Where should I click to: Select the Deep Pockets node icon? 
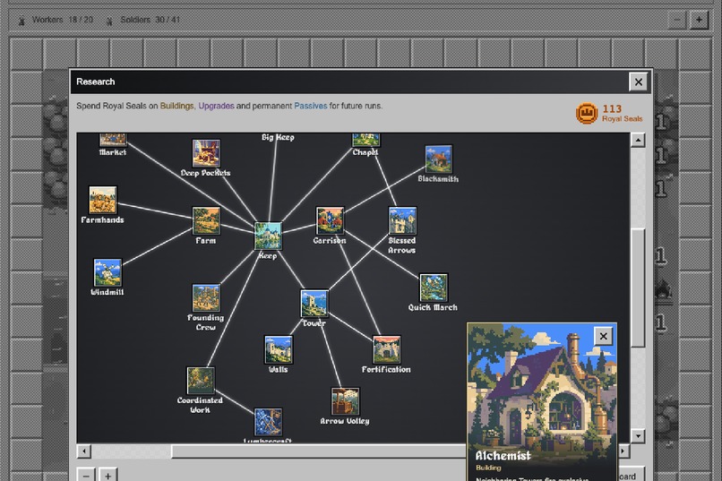[206, 153]
